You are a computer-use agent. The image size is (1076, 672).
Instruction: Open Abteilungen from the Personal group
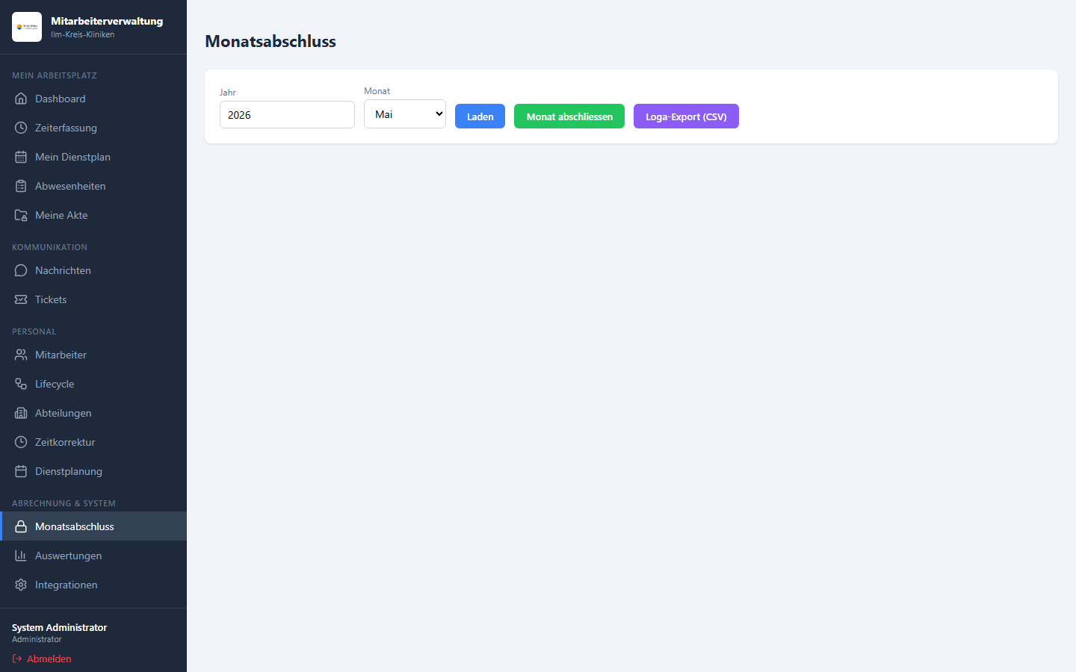click(x=93, y=413)
